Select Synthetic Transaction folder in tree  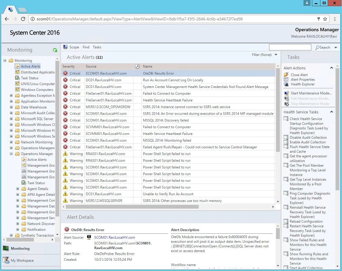click(37, 235)
